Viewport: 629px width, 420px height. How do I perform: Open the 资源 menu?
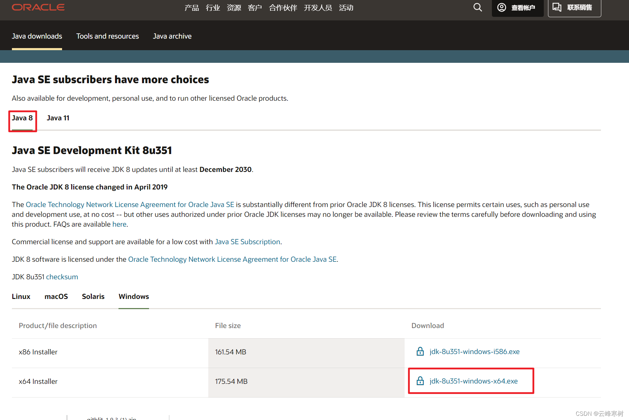pos(234,8)
